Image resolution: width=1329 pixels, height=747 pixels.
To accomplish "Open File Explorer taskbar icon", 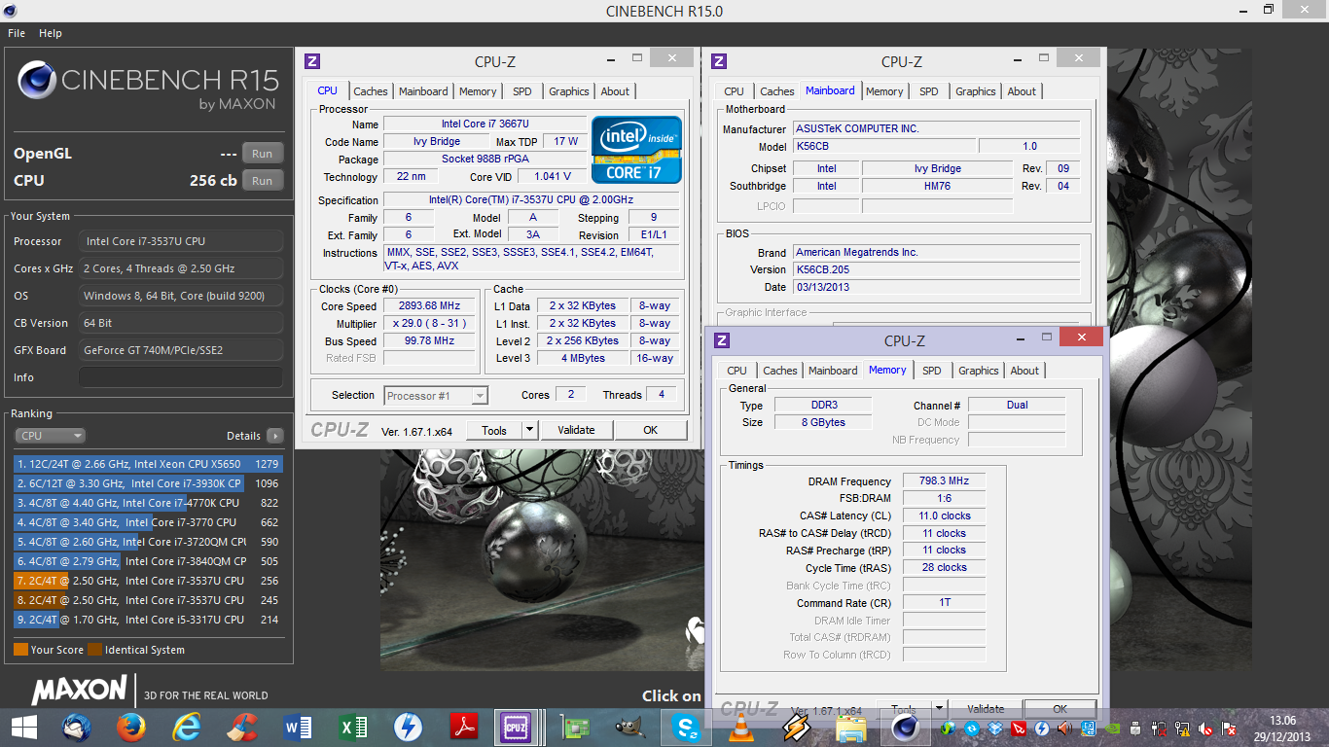I will coord(851,727).
